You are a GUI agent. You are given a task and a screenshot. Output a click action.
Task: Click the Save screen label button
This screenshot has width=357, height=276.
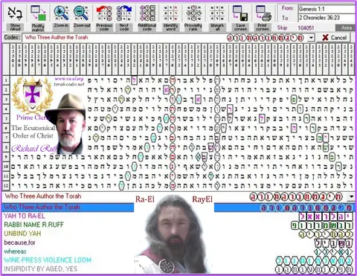(x=240, y=27)
